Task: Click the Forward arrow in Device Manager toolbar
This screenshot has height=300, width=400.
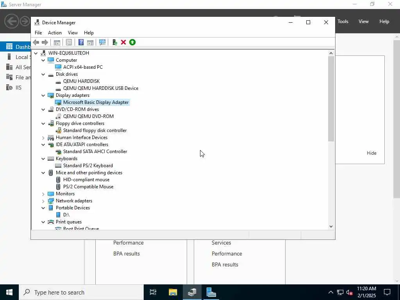Action: (45, 42)
